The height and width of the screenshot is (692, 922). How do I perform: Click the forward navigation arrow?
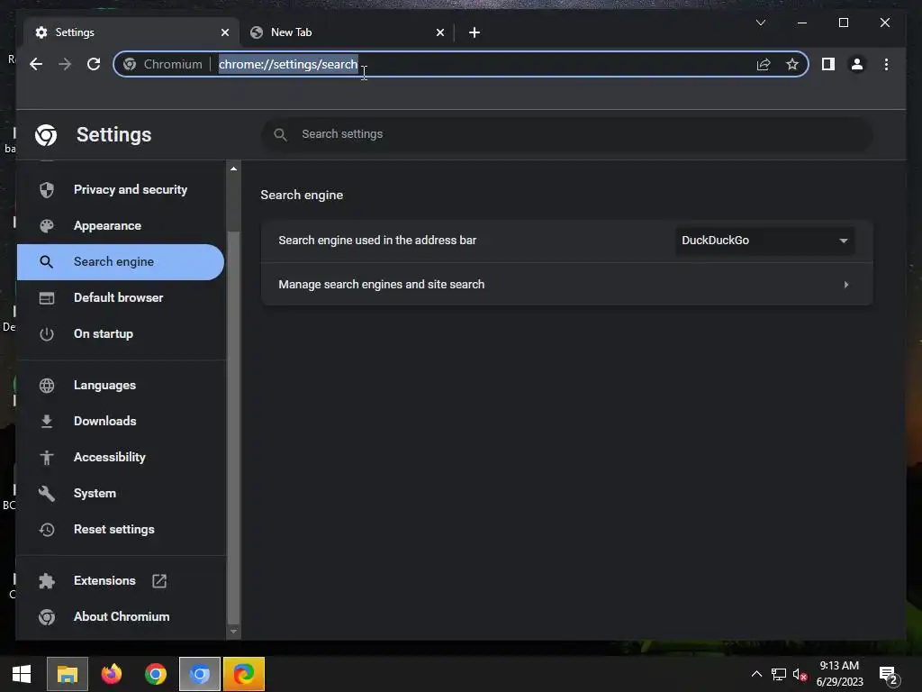click(x=65, y=64)
